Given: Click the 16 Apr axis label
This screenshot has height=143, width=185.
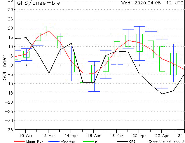Looking at the screenshot, I should coord(94,136).
